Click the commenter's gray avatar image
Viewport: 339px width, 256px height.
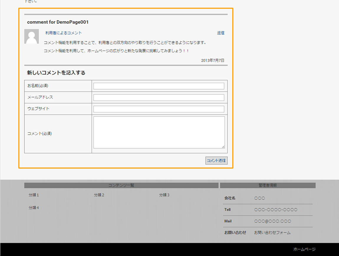[x=32, y=36]
